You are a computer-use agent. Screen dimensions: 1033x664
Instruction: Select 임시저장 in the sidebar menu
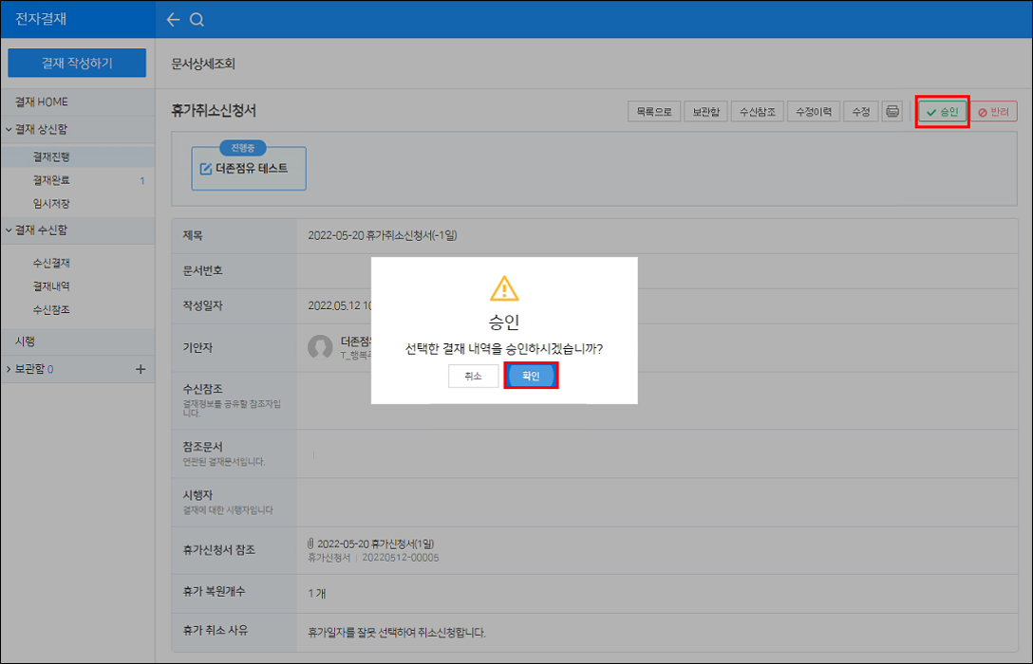[x=51, y=204]
